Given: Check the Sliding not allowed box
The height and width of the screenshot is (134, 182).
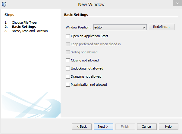Looking at the screenshot, I should coord(68,52).
